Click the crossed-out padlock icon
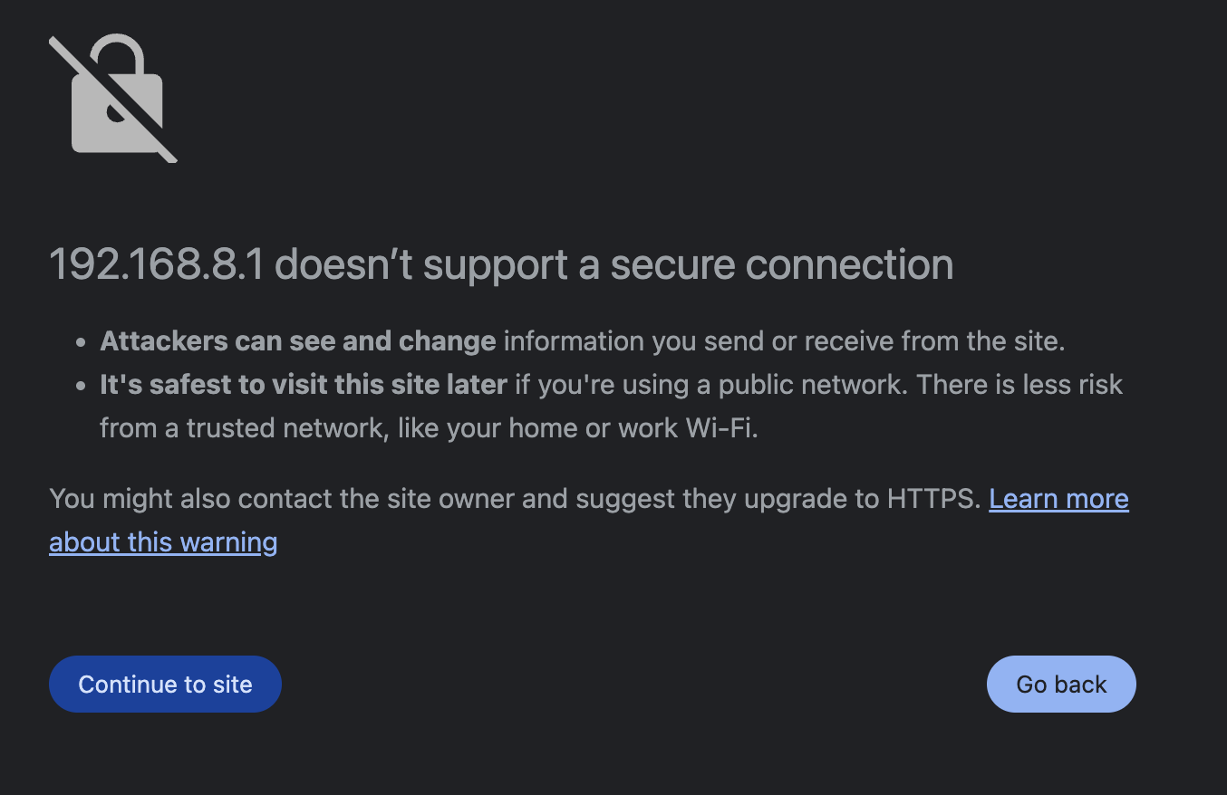Image resolution: width=1227 pixels, height=795 pixels. (x=113, y=99)
